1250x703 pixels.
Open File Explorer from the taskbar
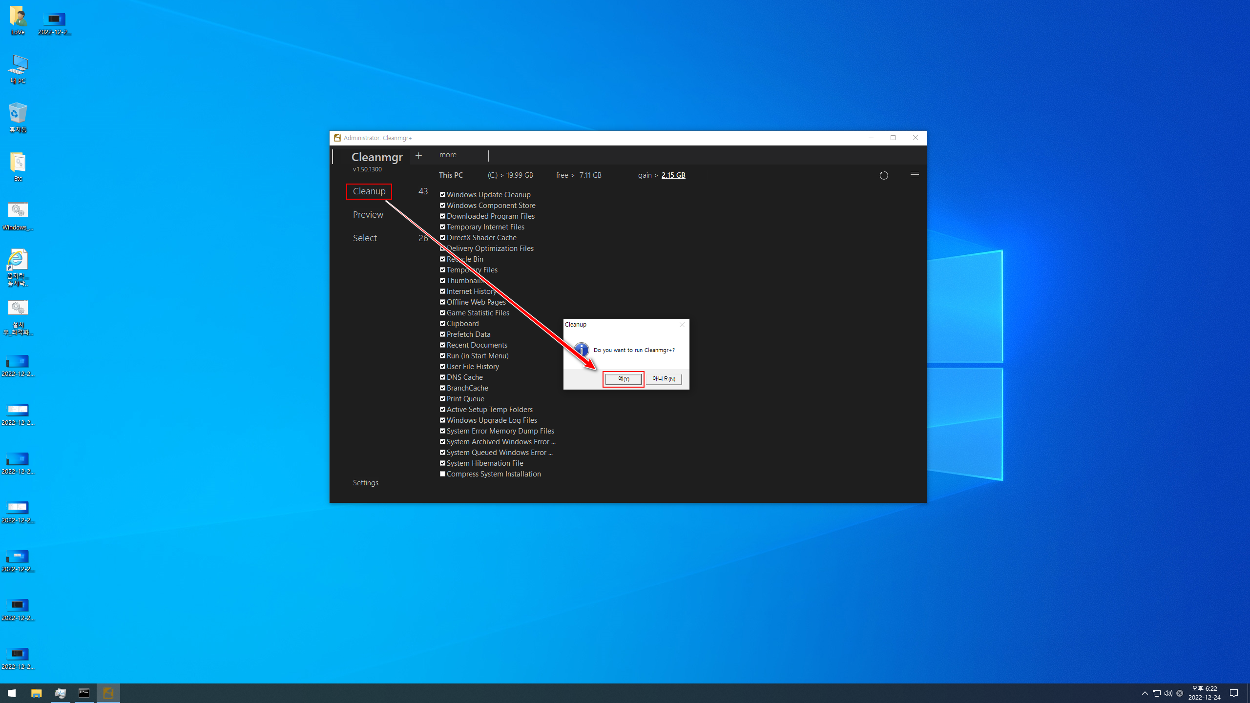tap(36, 693)
